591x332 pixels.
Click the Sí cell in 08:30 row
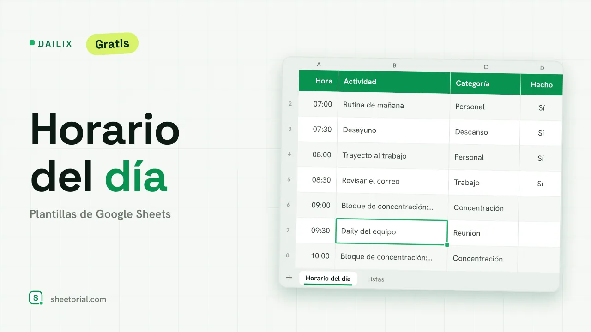pyautogui.click(x=540, y=184)
